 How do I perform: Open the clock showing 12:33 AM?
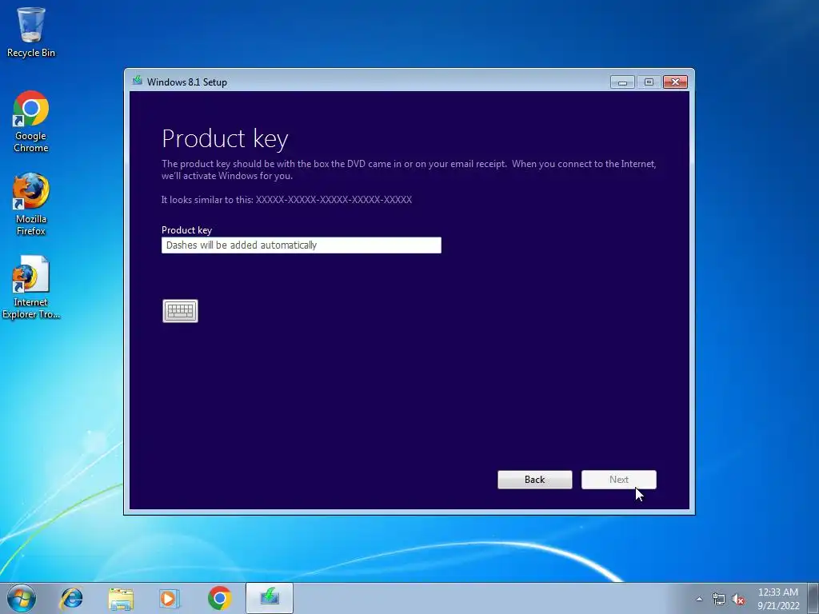coord(778,599)
